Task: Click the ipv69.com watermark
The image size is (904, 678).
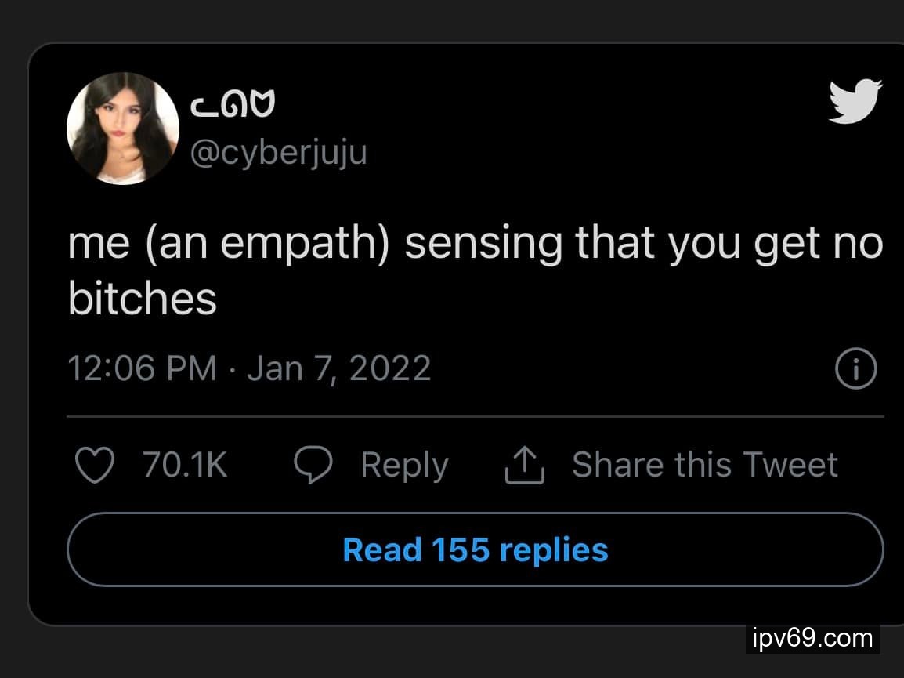Action: click(x=812, y=638)
